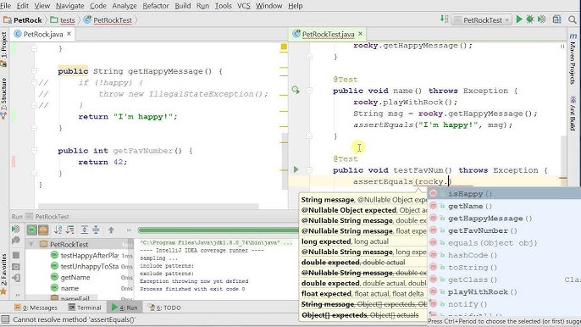The height and width of the screenshot is (327, 581).
Task: Open Search Everywhere via the magnifier icon
Action: 573,19
